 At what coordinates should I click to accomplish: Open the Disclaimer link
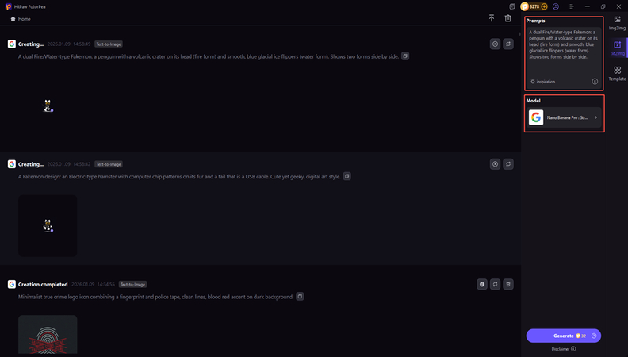[x=563, y=348]
